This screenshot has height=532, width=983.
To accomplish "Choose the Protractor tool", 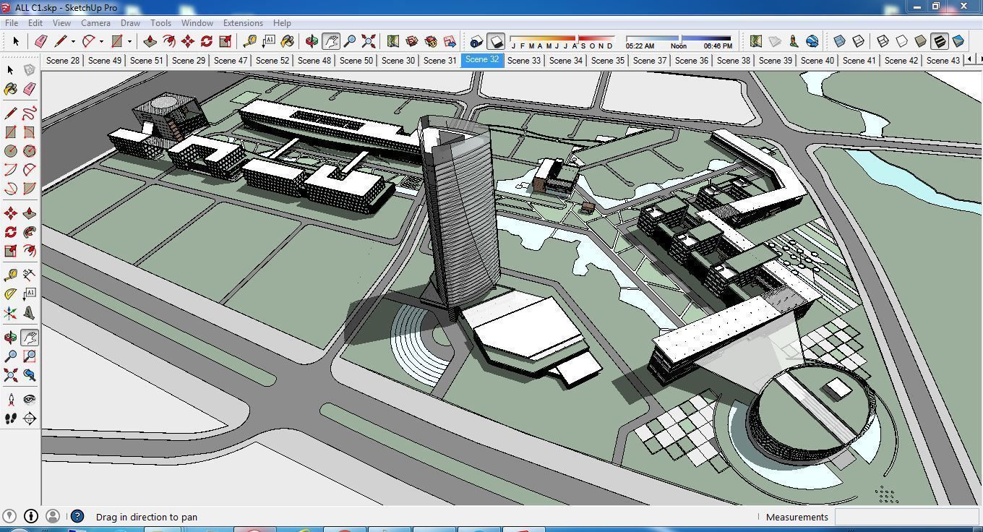I will (11, 293).
